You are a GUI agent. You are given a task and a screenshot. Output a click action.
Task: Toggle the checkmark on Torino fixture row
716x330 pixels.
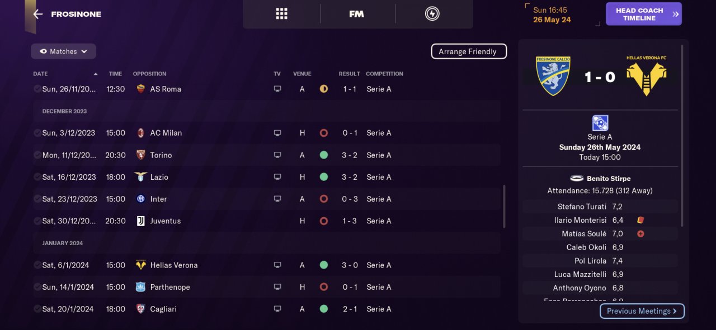(37, 155)
